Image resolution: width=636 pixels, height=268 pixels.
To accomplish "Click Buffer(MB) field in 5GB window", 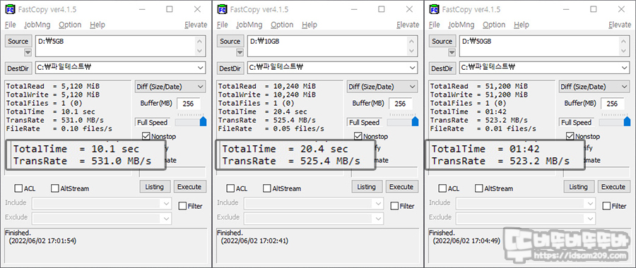I will pyautogui.click(x=189, y=104).
